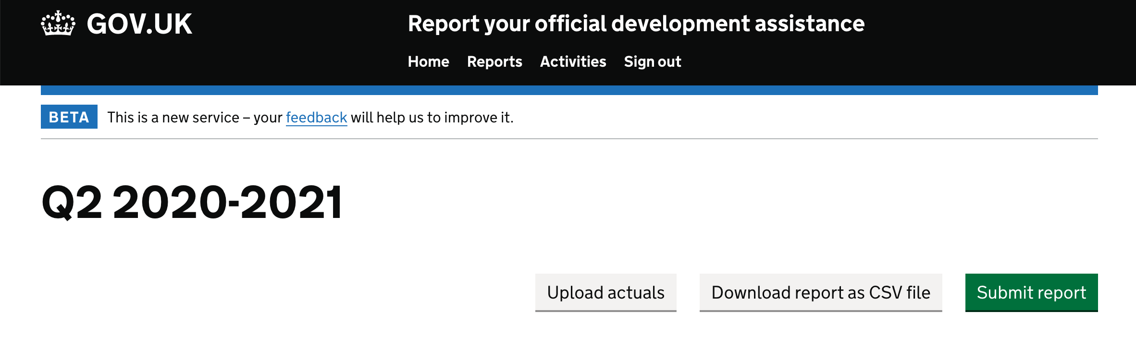Open the 'Report your official development assistance' title link
This screenshot has width=1136, height=337.
636,24
